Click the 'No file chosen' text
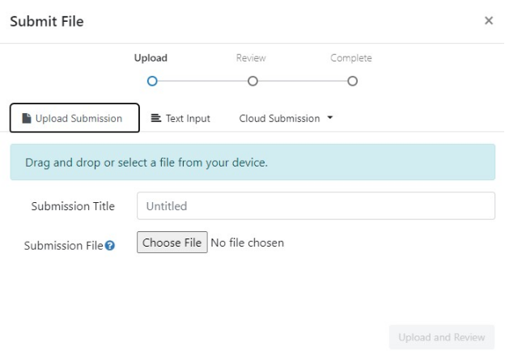 tap(247, 243)
